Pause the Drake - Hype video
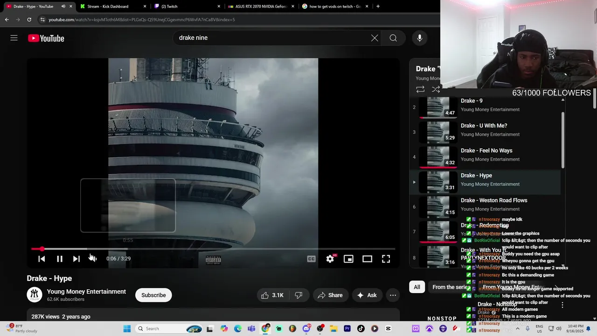The image size is (597, 336). click(x=59, y=259)
